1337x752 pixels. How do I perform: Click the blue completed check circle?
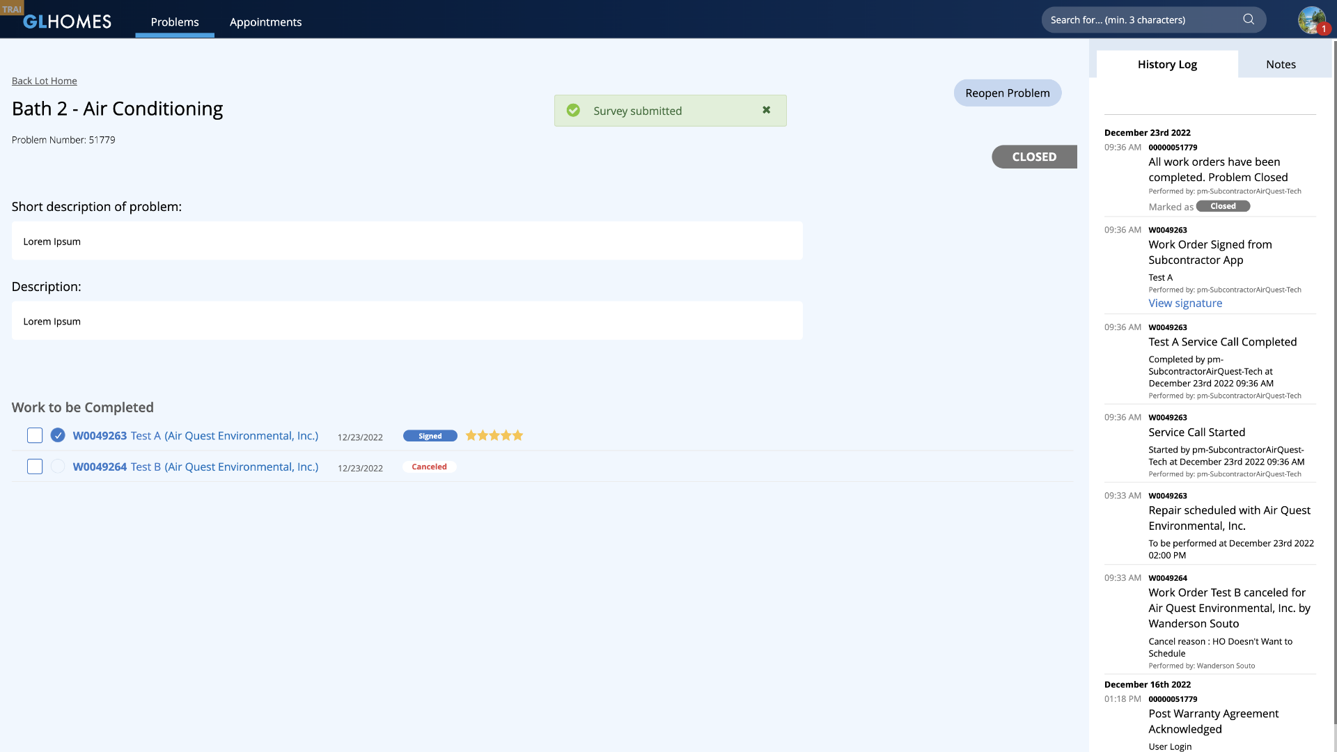coord(58,435)
